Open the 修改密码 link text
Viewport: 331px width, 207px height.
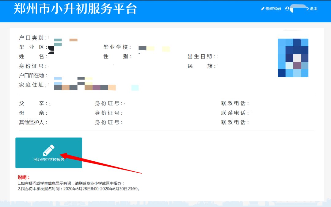[273, 9]
